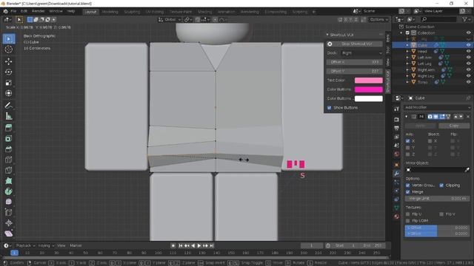474x266 pixels.
Task: Pick the white Color Buttons swatch
Action: tap(369, 98)
